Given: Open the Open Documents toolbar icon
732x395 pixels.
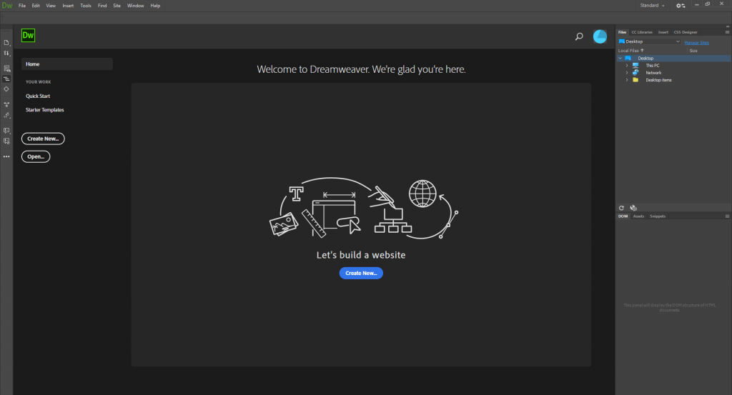Looking at the screenshot, I should point(6,42).
